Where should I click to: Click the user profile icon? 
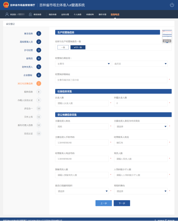coord(7,14)
